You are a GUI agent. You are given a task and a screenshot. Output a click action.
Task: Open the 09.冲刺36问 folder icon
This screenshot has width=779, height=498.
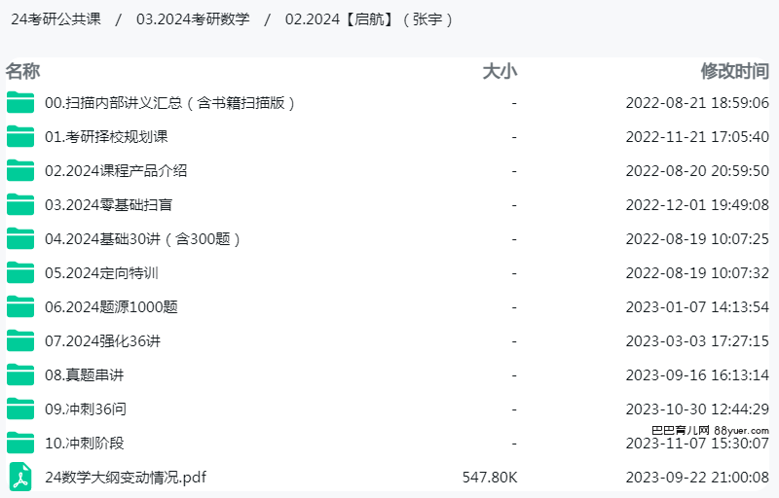pos(20,409)
